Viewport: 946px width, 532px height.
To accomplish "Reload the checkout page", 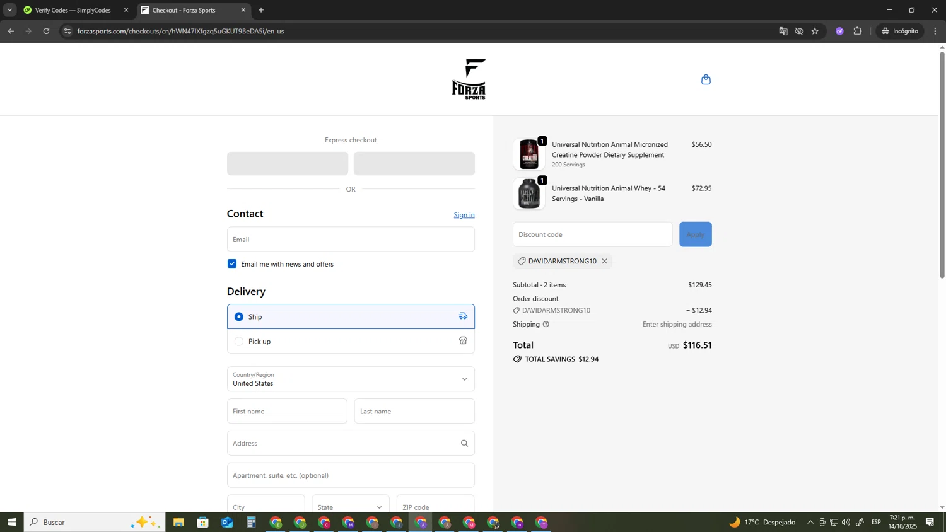I will pyautogui.click(x=46, y=31).
